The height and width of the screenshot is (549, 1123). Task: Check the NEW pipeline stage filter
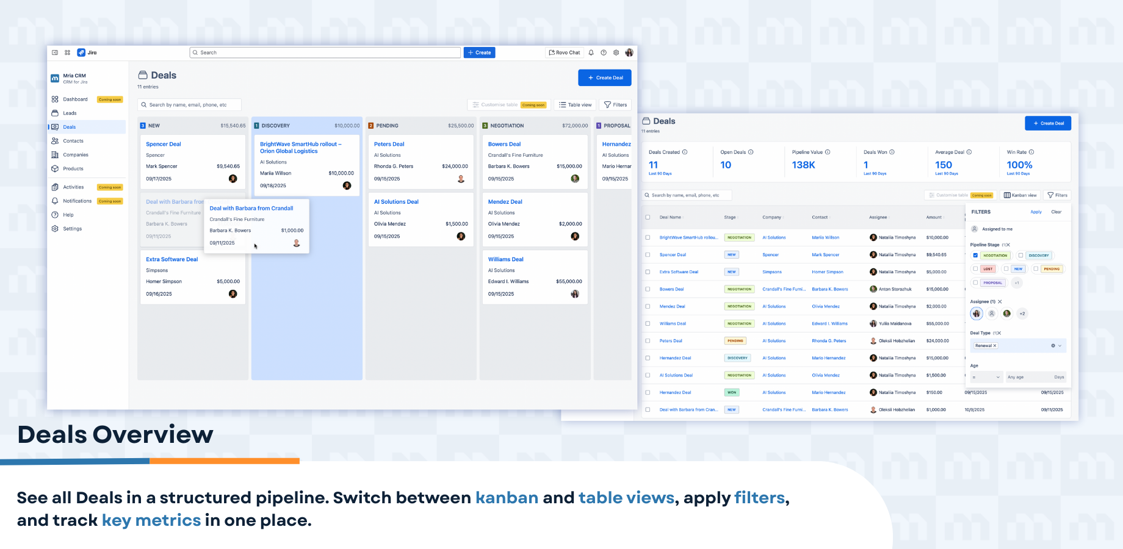coord(1006,269)
